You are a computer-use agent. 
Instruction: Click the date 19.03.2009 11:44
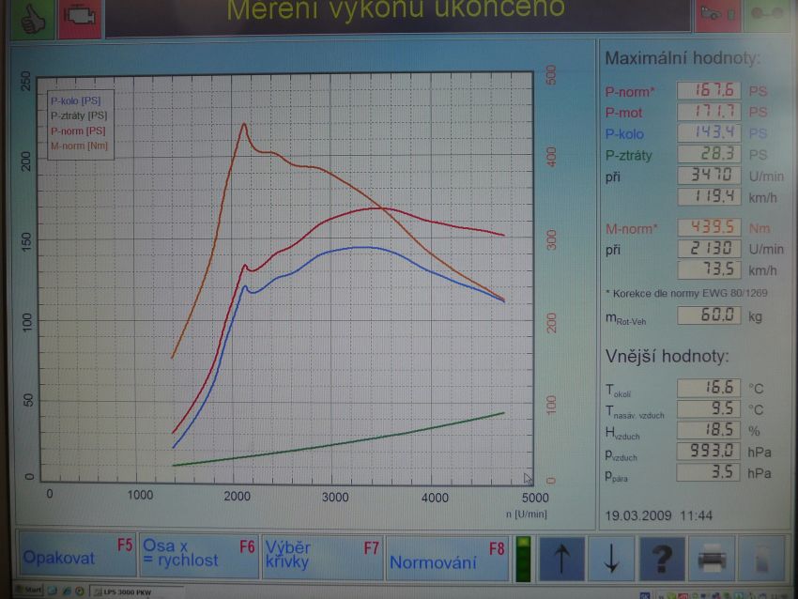pos(658,515)
